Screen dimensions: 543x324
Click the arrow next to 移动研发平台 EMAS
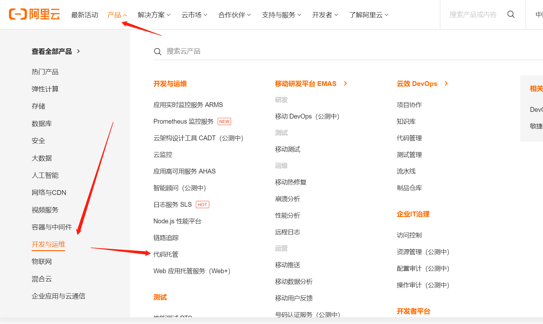click(345, 83)
